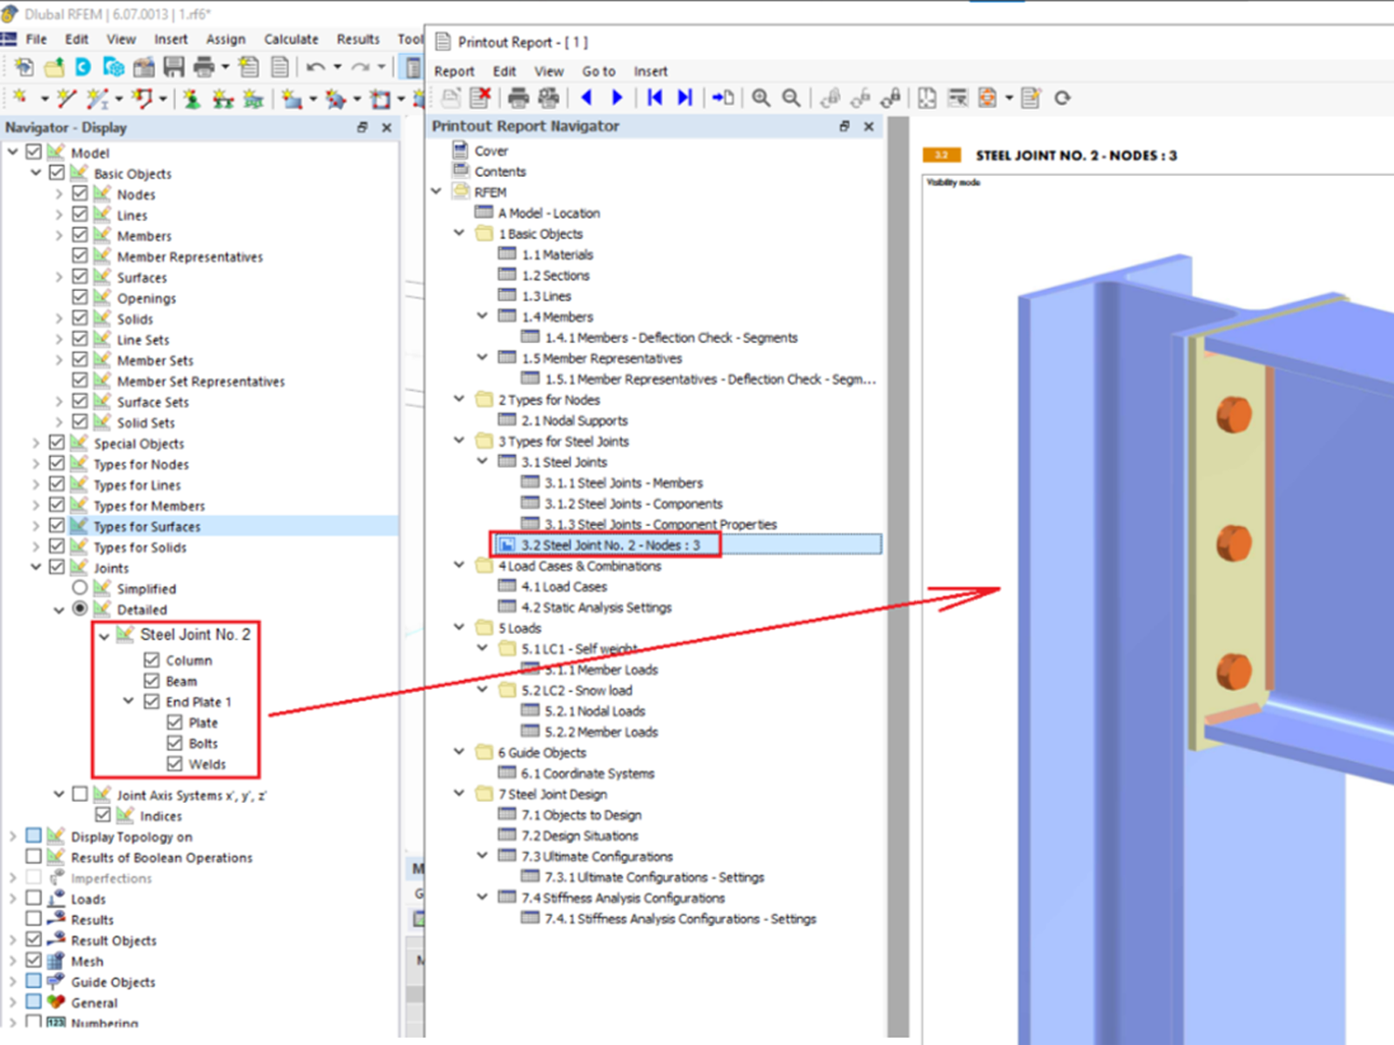Click the Printout Report Manager icon
This screenshot has height=1045, width=1394.
pyautogui.click(x=279, y=66)
